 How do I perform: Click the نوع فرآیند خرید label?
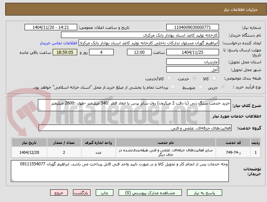[247, 87]
